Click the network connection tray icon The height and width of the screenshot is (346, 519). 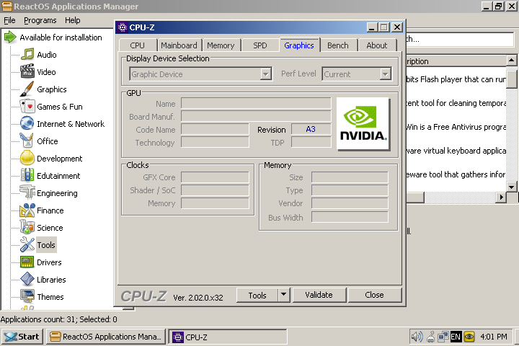click(443, 337)
